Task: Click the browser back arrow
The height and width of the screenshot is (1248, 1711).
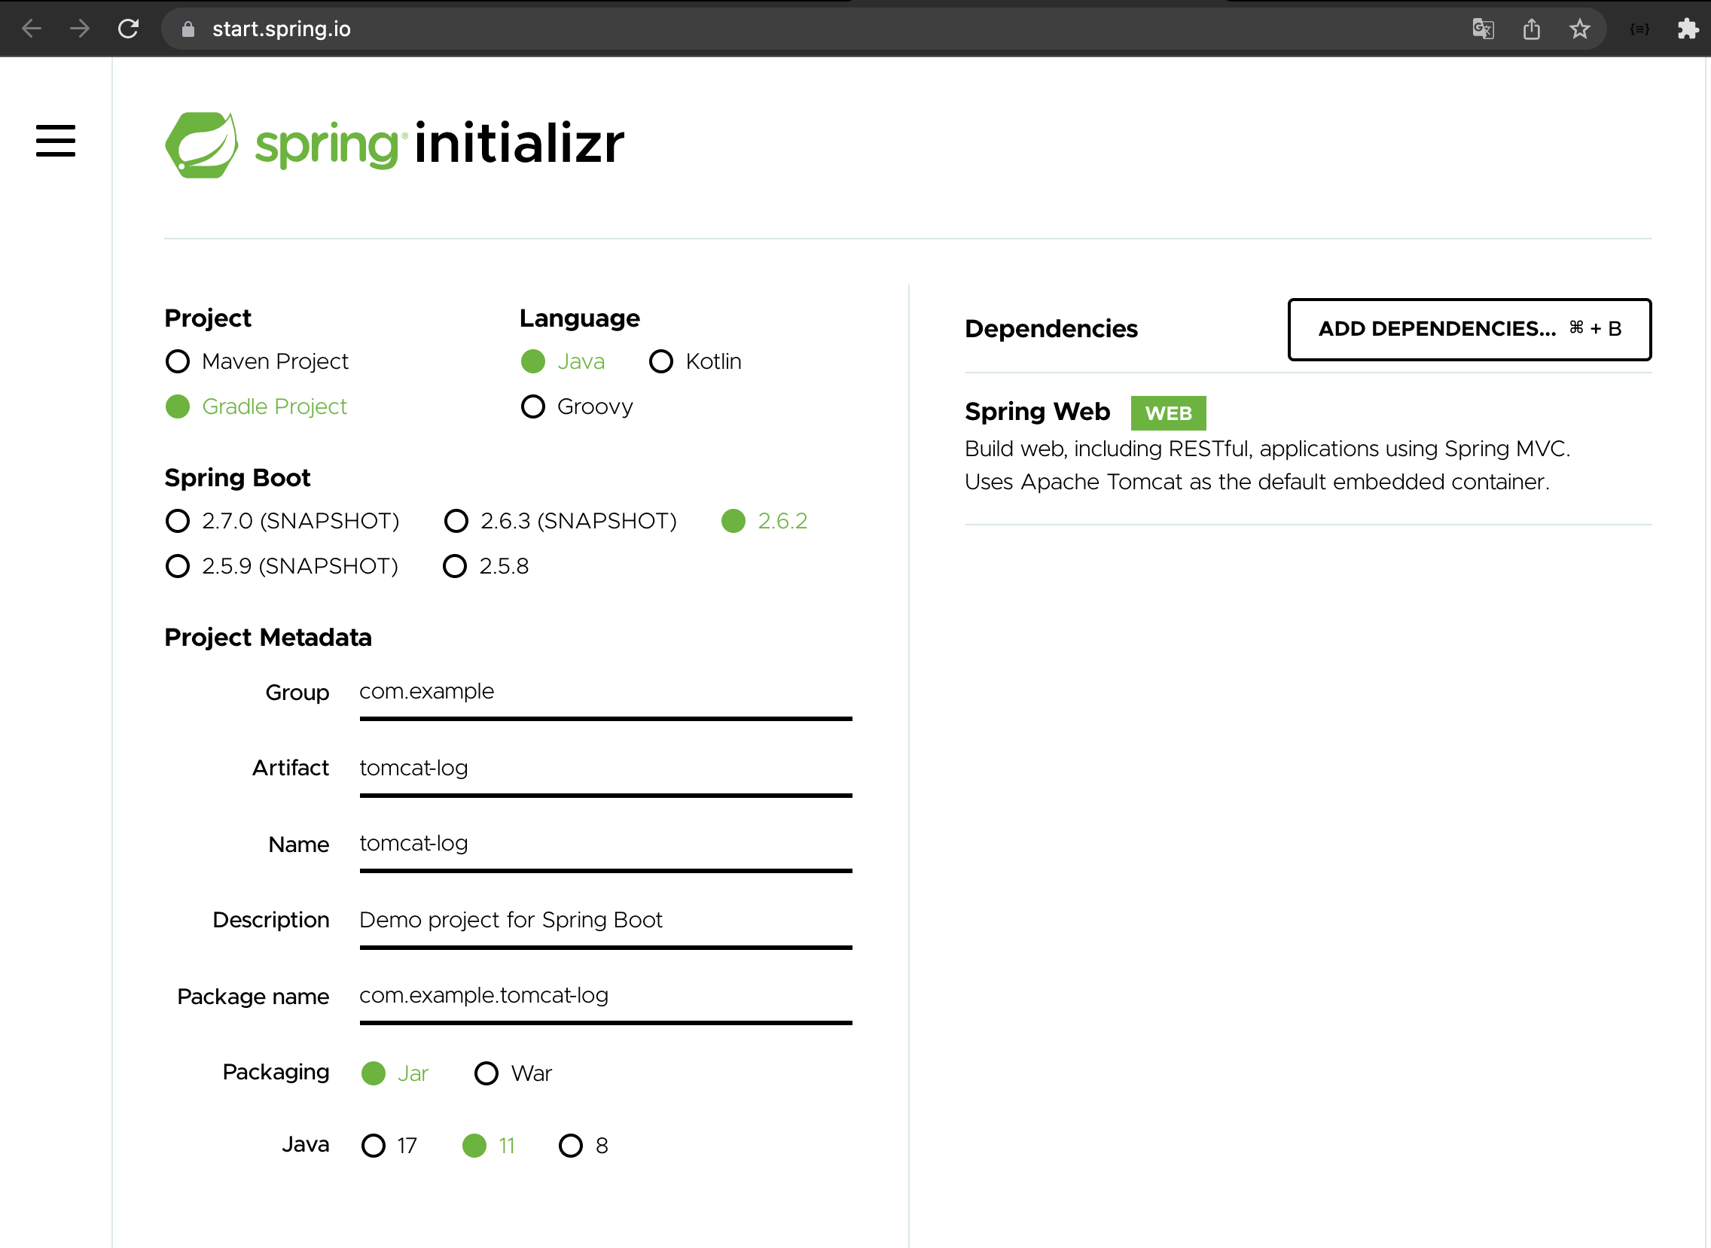Action: 32,29
